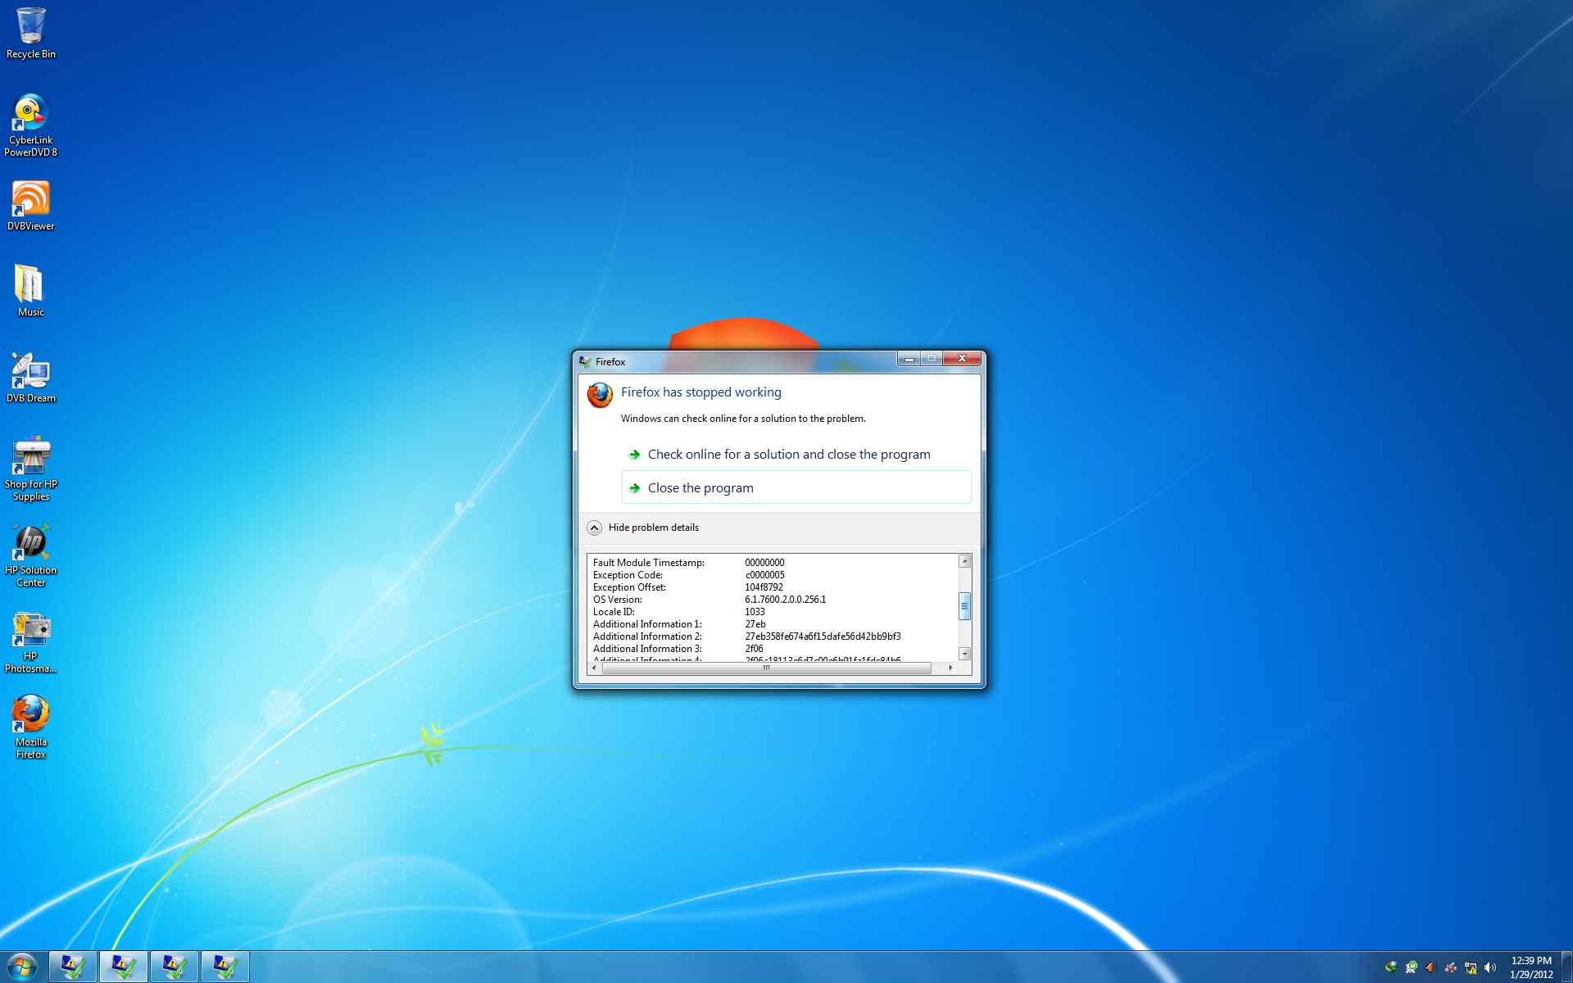Select the Exception Code value c0000005
1573x983 pixels.
pos(764,575)
